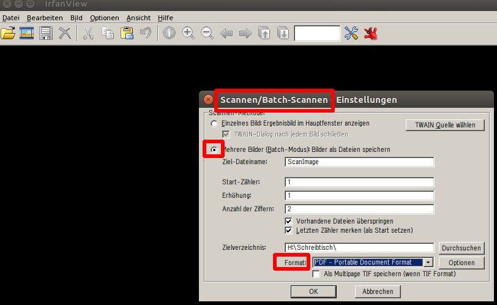The width and height of the screenshot is (497, 305).
Task: Click the Erhöhung input field
Action: tap(359, 195)
